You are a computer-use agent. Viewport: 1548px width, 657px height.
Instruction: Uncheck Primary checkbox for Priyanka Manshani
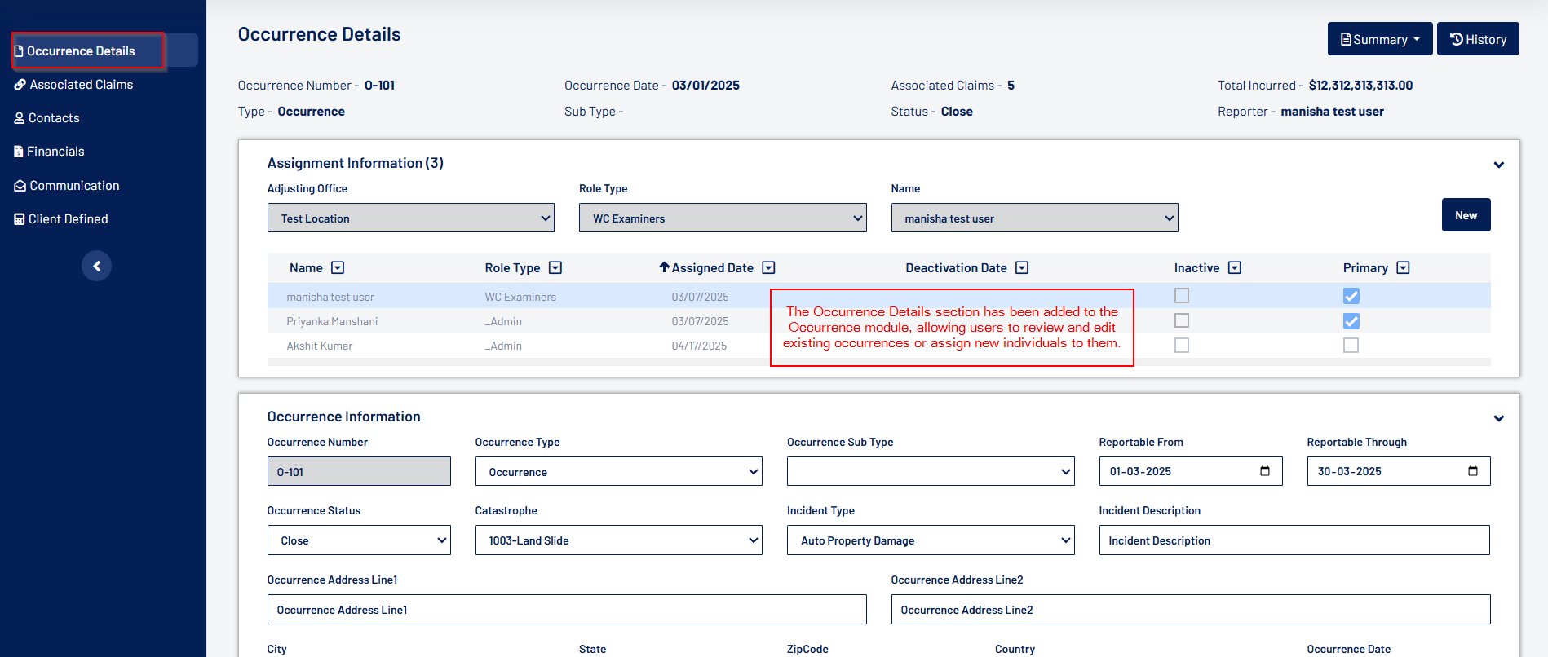(x=1351, y=321)
